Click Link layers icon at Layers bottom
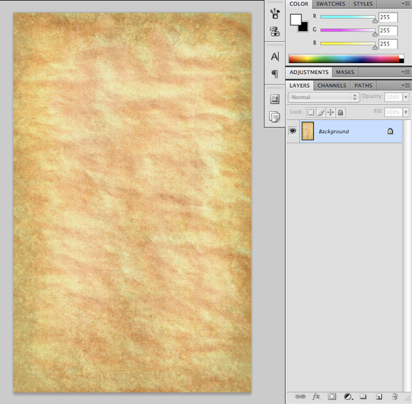Screen dimensions: 412x404 [x=300, y=396]
